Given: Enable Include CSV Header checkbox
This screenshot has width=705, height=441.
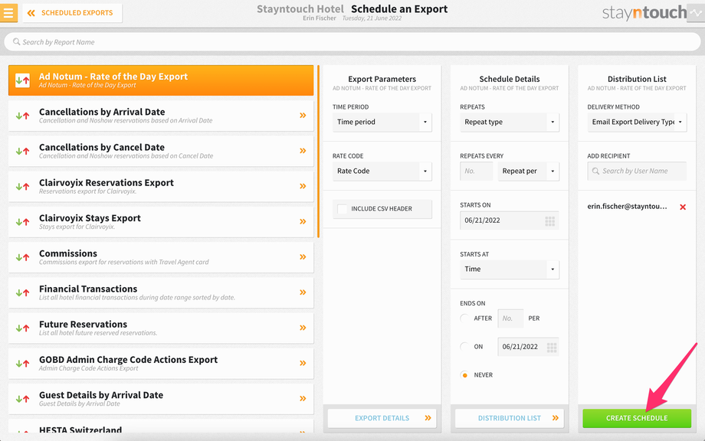Looking at the screenshot, I should pyautogui.click(x=343, y=209).
